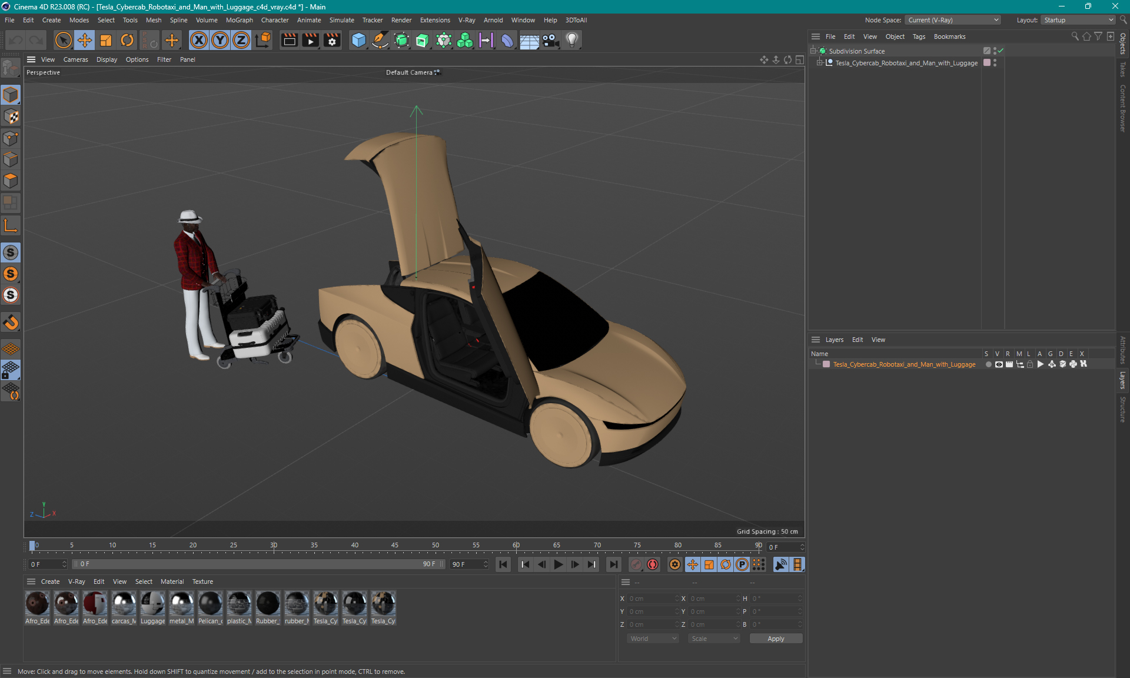Open the viewport Cameras menu
Image resolution: width=1130 pixels, height=678 pixels.
(75, 59)
